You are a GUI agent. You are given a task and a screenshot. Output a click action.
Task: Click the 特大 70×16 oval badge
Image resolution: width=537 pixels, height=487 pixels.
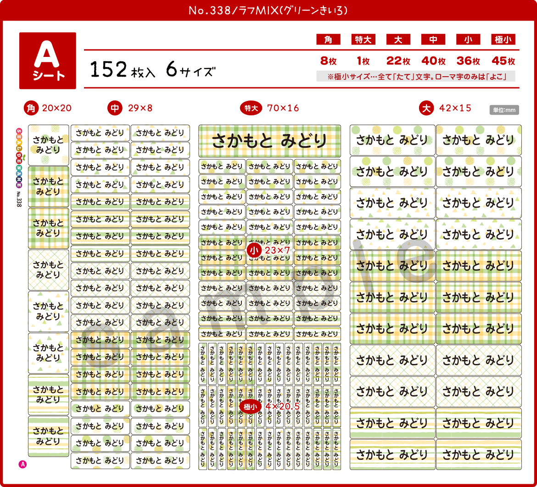pyautogui.click(x=251, y=108)
